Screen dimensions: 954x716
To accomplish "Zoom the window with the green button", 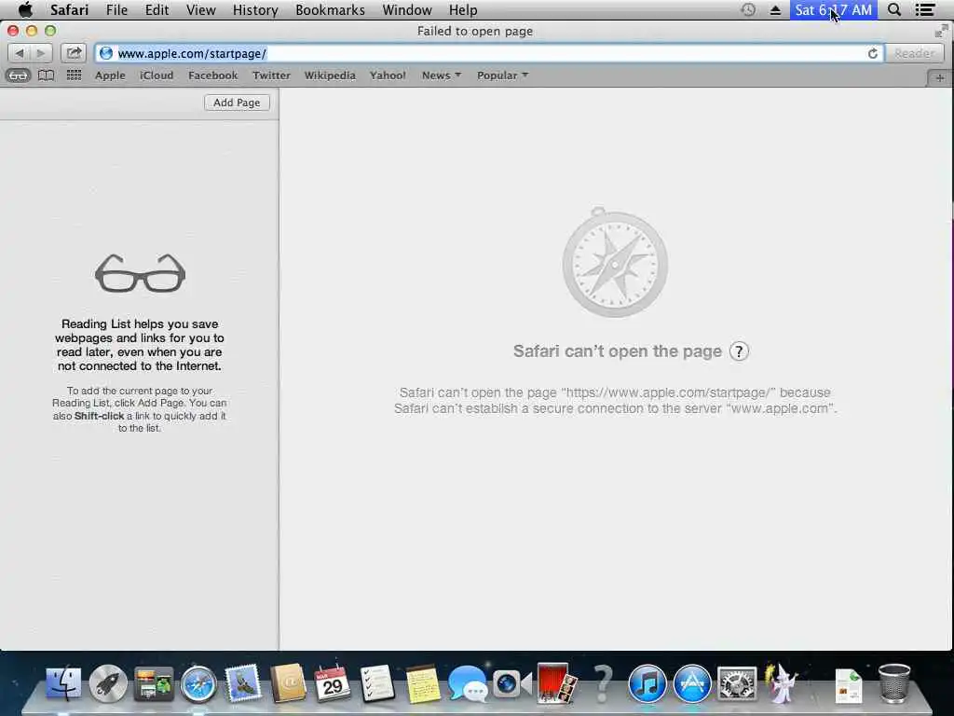I will [x=50, y=31].
